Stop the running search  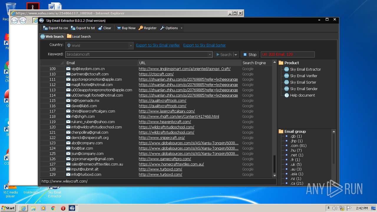click(x=250, y=54)
